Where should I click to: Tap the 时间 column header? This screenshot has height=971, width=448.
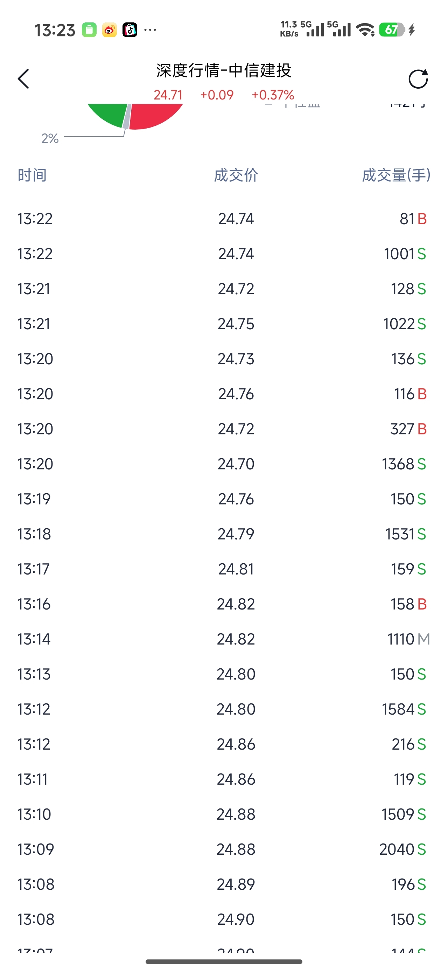pos(32,175)
